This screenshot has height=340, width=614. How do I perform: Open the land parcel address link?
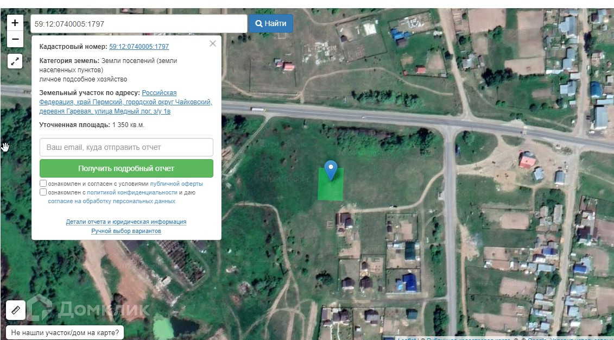(125, 102)
